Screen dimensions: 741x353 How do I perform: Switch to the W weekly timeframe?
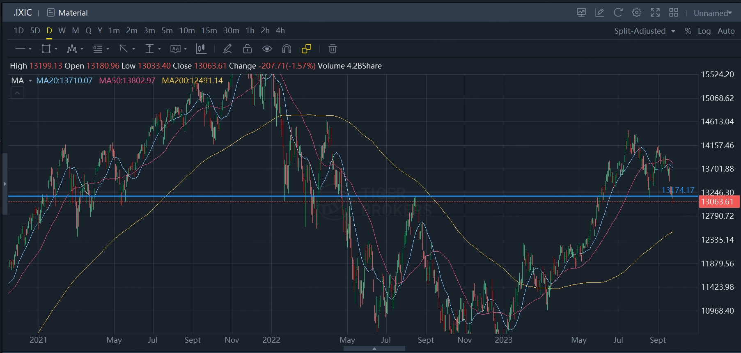(62, 31)
